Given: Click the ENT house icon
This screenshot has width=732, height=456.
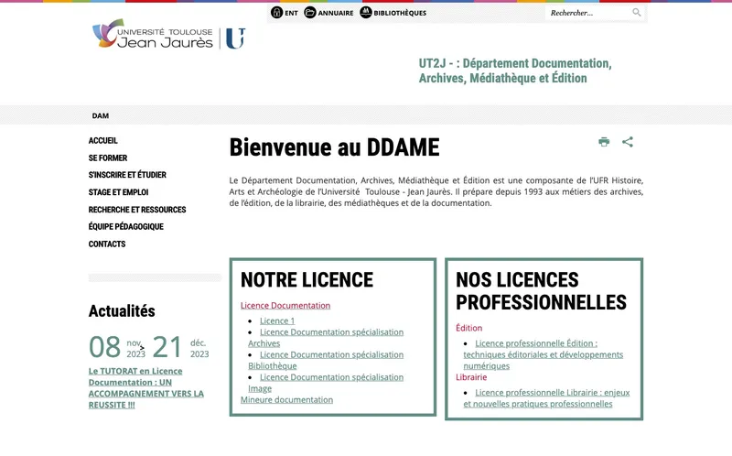Looking at the screenshot, I should click(x=276, y=13).
